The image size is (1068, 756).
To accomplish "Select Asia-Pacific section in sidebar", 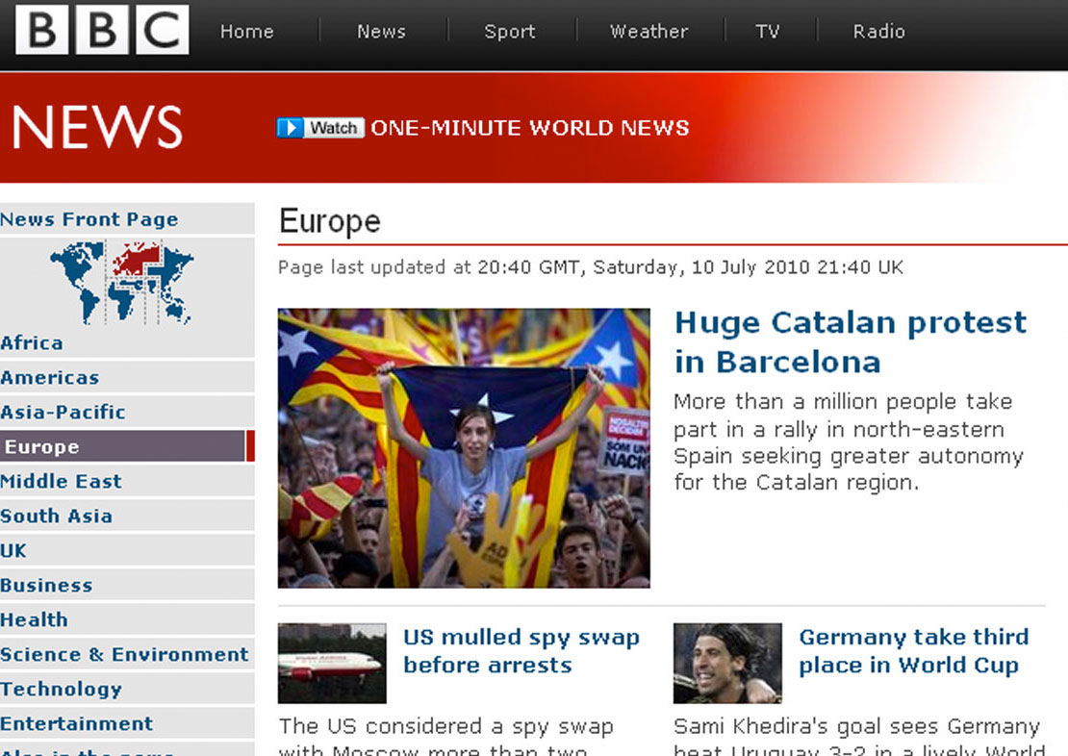I will 63,413.
